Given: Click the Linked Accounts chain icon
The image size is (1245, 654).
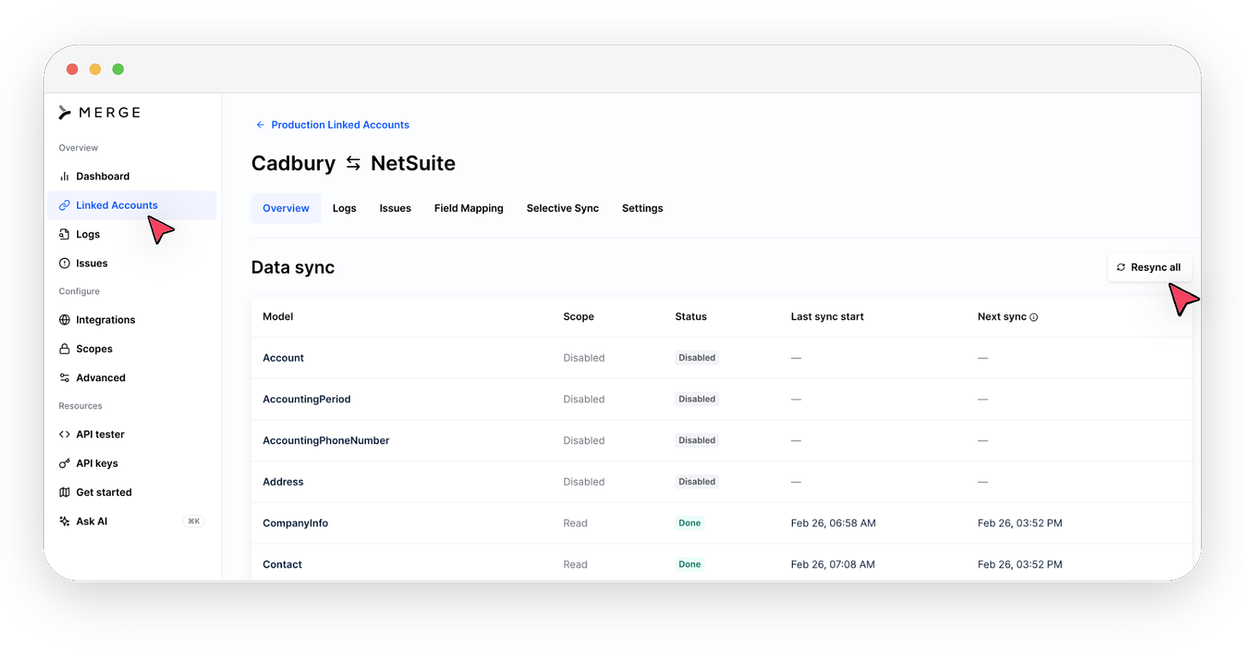Looking at the screenshot, I should pyautogui.click(x=64, y=205).
